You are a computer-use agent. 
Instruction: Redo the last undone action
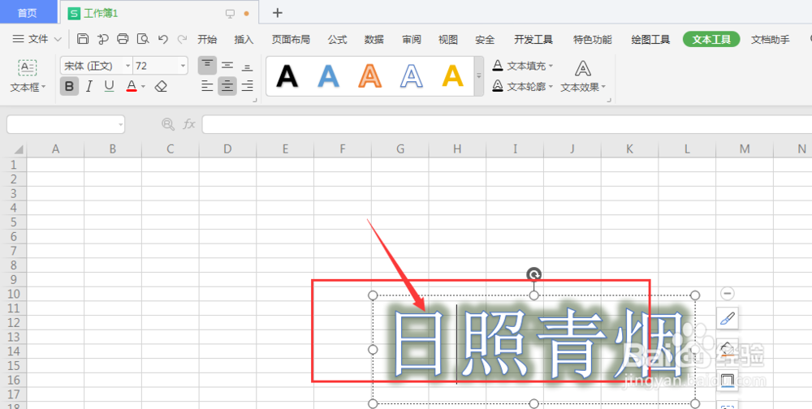click(x=182, y=39)
